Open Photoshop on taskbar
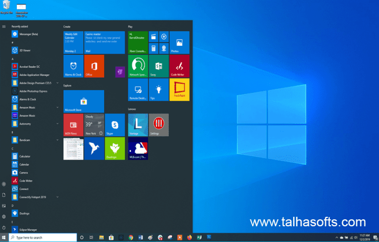The image size is (379, 242). [209, 238]
